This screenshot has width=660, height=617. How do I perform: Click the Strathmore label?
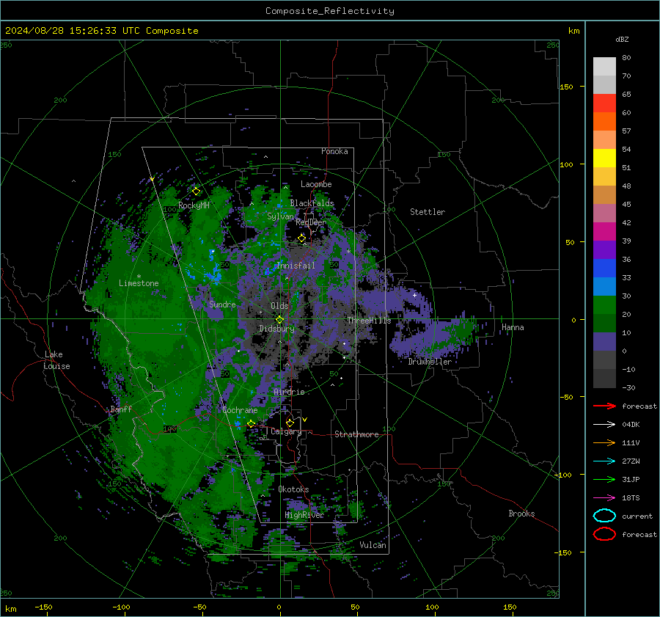tap(356, 434)
